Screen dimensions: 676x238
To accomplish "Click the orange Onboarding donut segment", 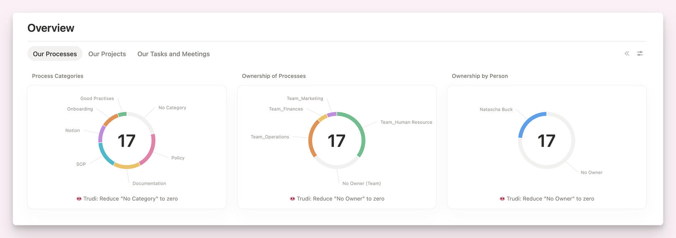I will [x=110, y=119].
